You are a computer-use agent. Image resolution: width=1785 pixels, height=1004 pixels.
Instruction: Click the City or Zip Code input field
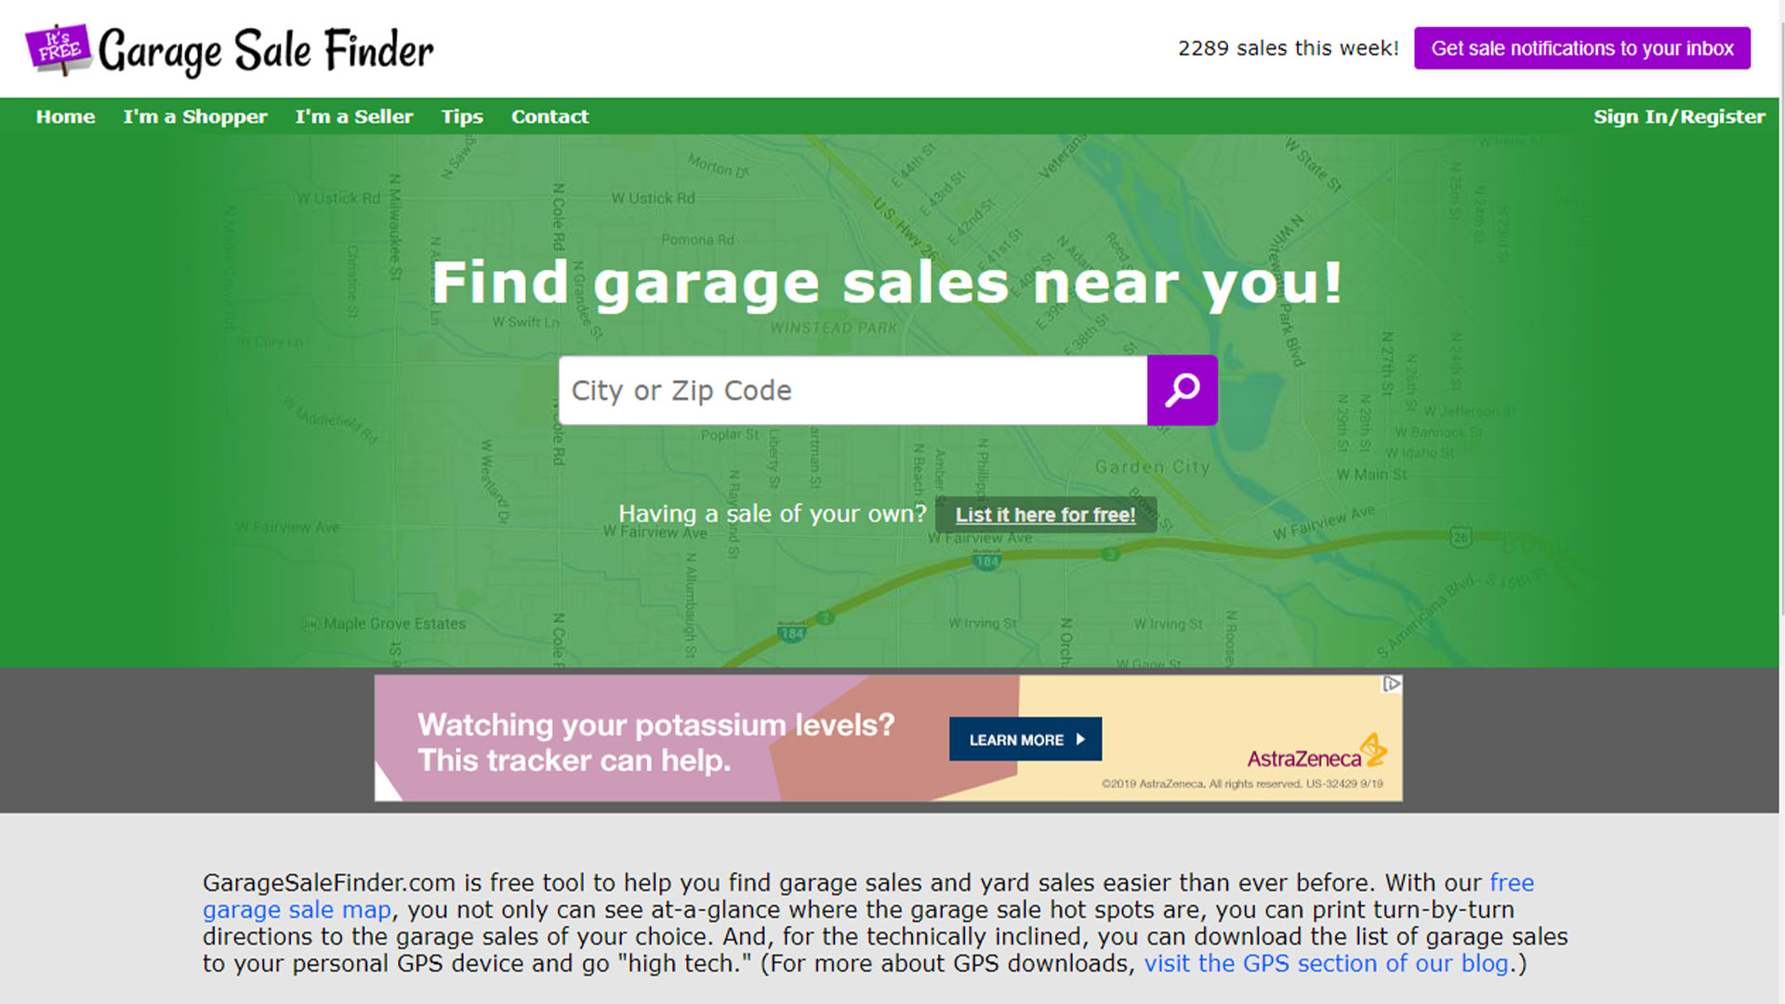[854, 389]
